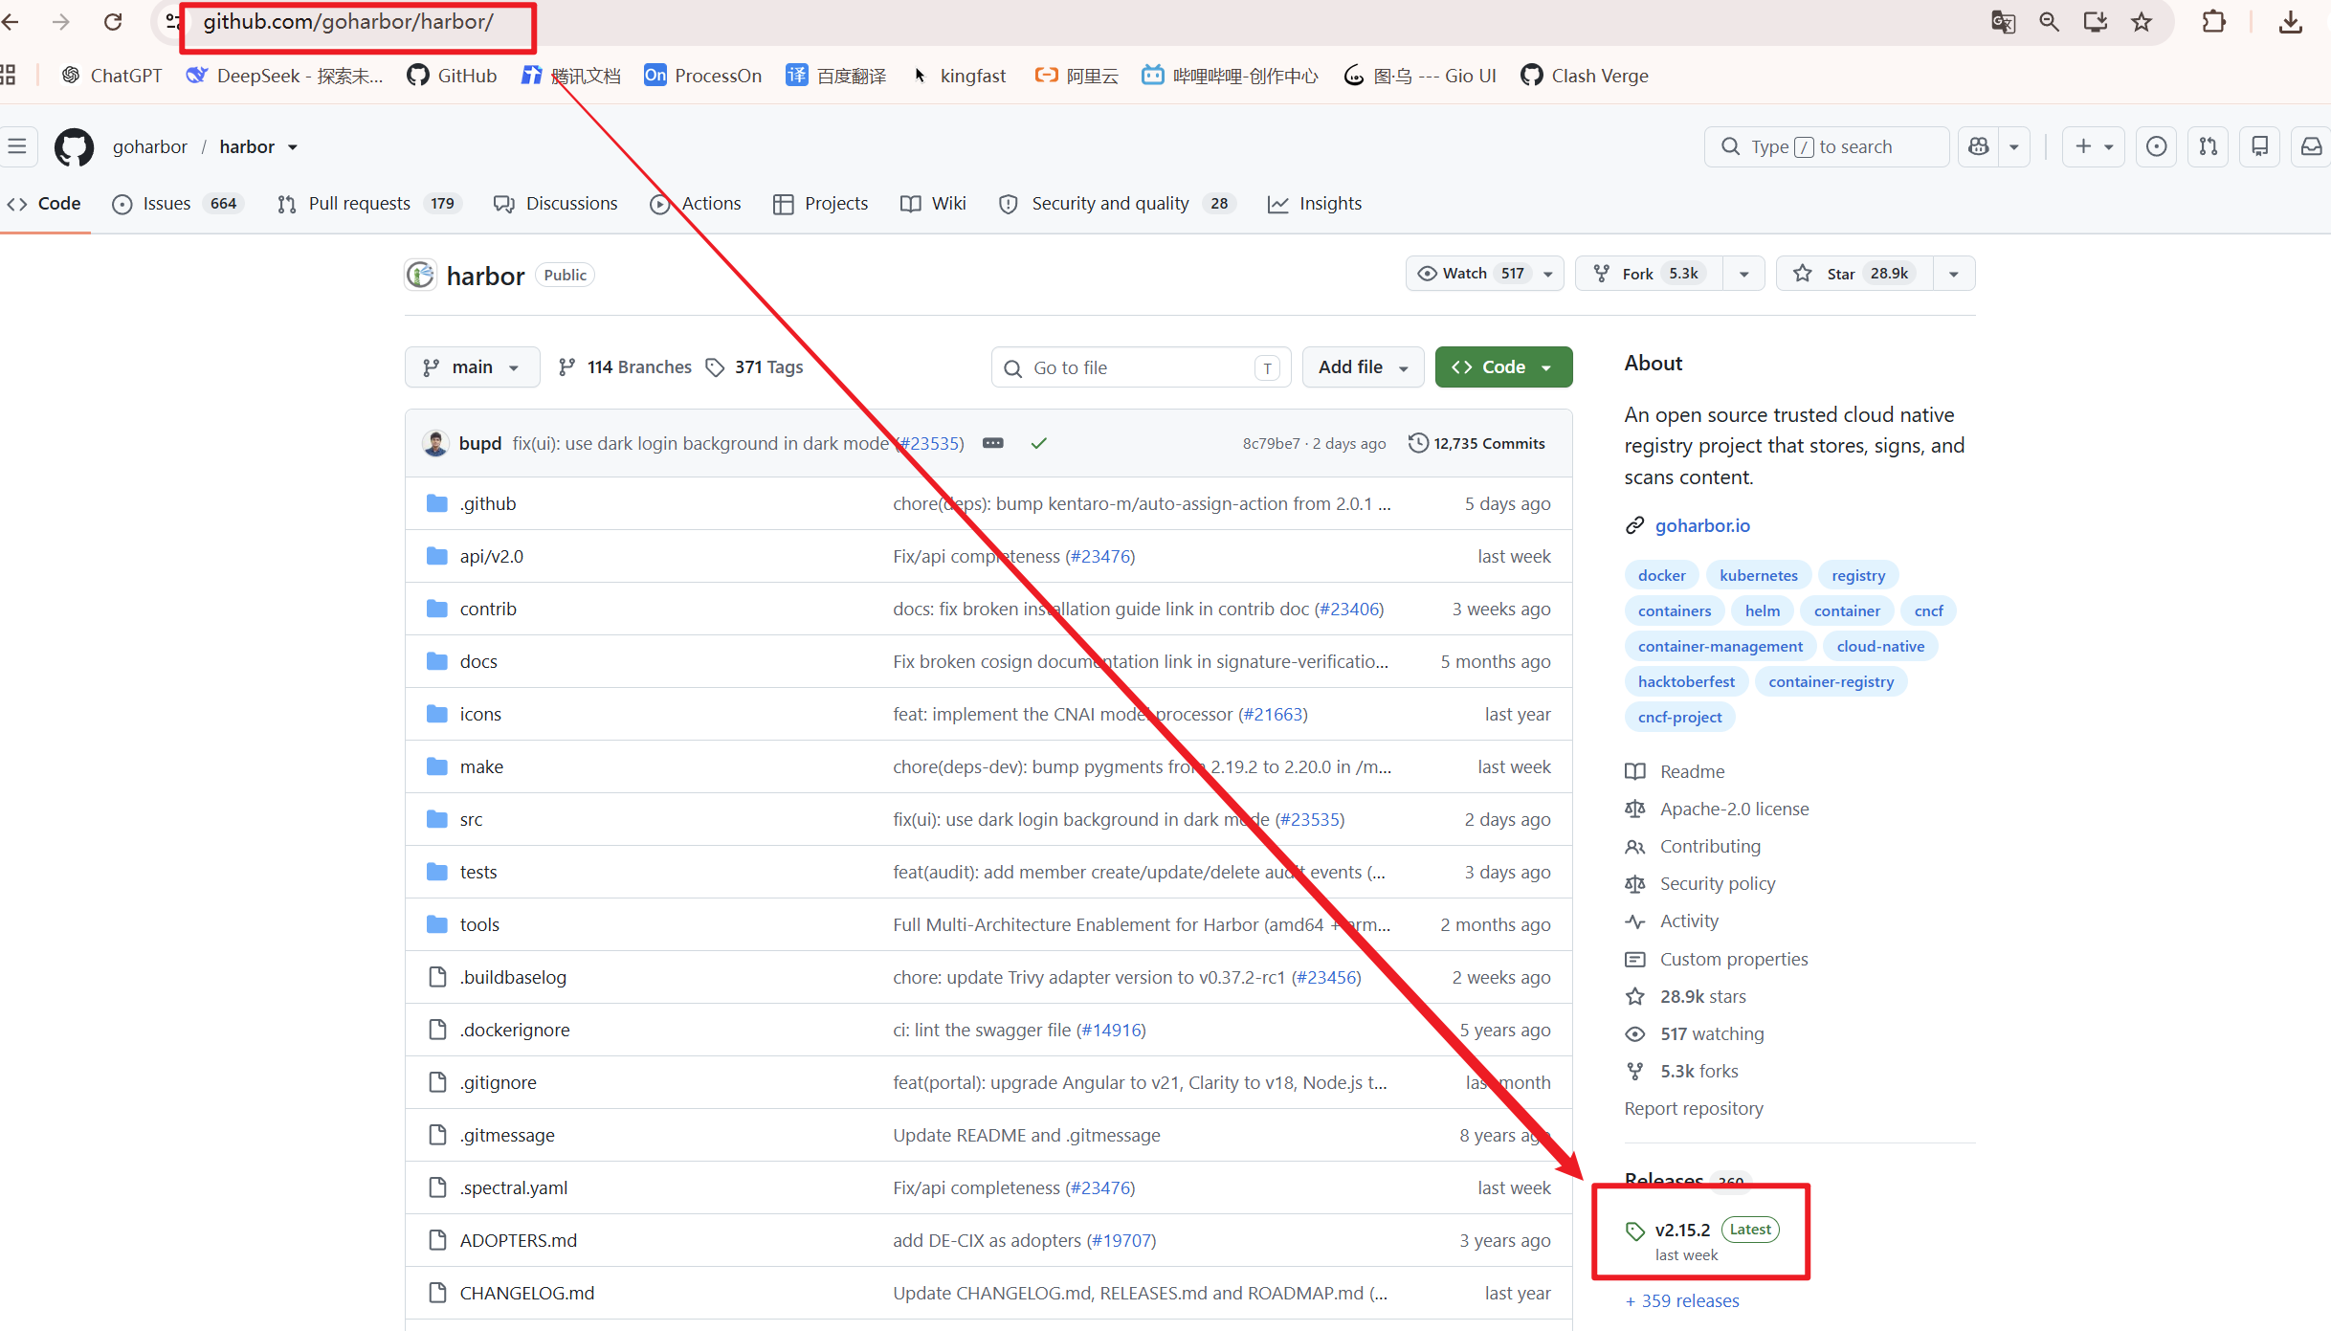Open the src folder
Viewport: 2331px width, 1331px height.
[471, 819]
